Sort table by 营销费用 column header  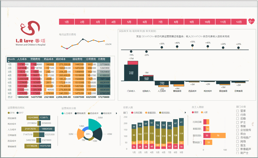click(35, 59)
